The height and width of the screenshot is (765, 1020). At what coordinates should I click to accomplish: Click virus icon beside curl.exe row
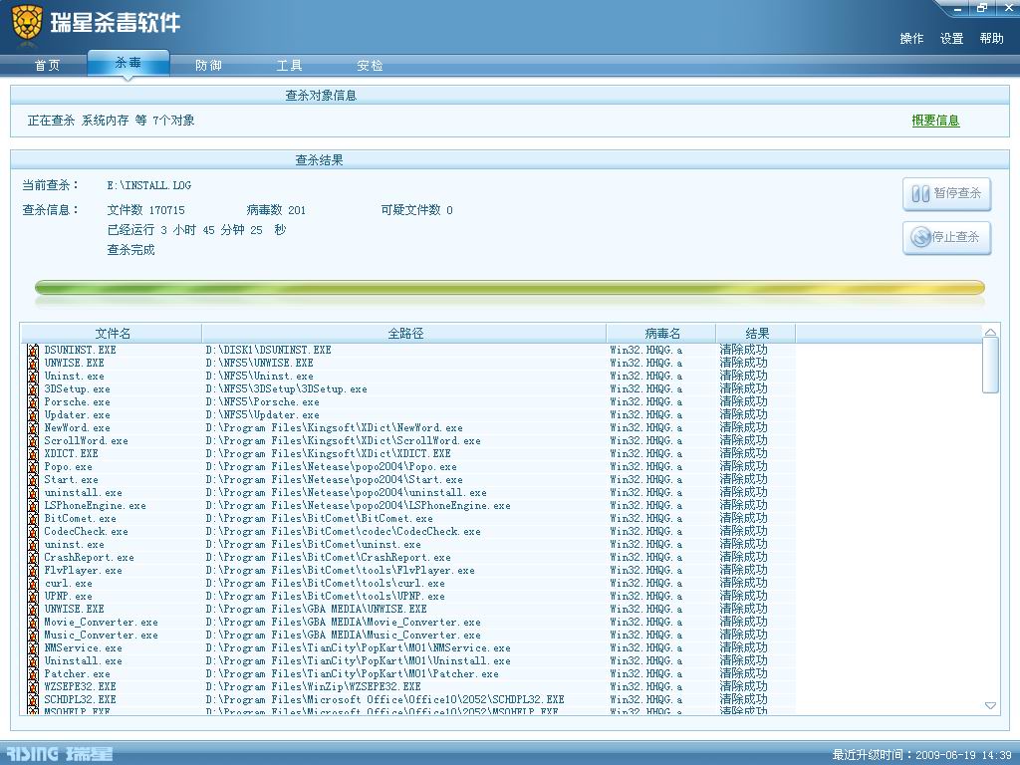point(33,584)
